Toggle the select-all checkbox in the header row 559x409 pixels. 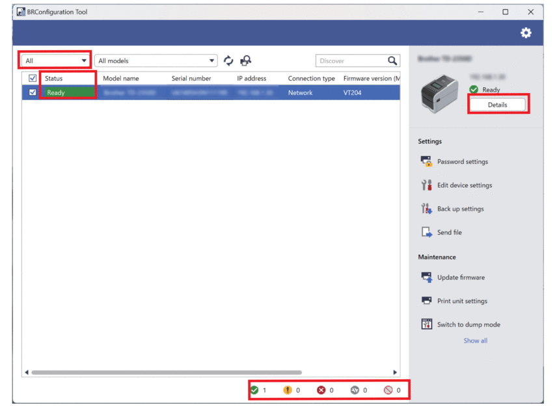click(33, 78)
